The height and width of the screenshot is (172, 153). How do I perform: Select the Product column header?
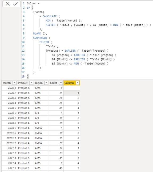(x=26, y=83)
